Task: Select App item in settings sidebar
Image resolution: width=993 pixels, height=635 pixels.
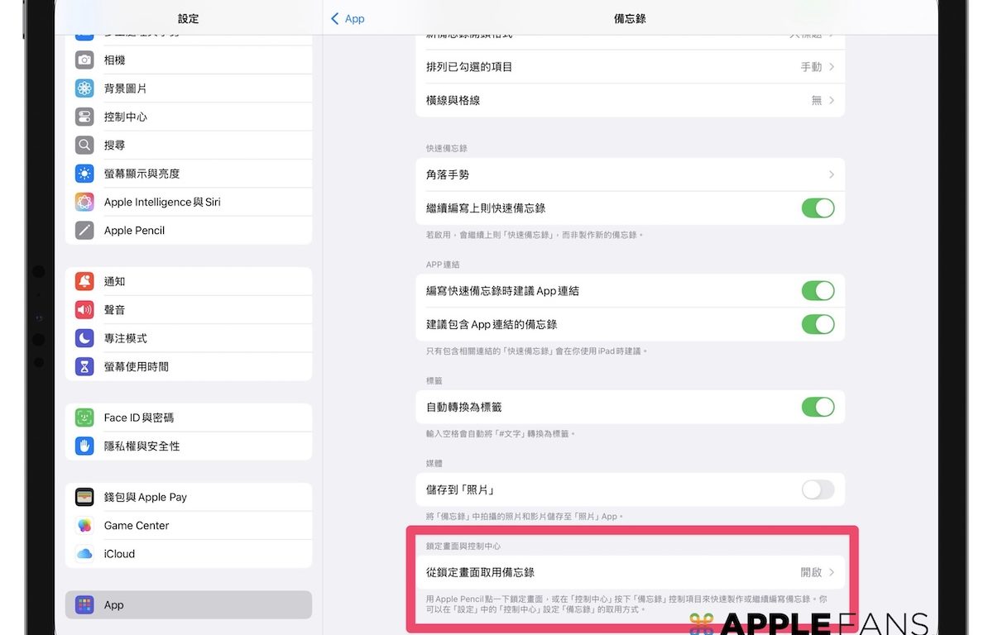Action: [x=189, y=605]
